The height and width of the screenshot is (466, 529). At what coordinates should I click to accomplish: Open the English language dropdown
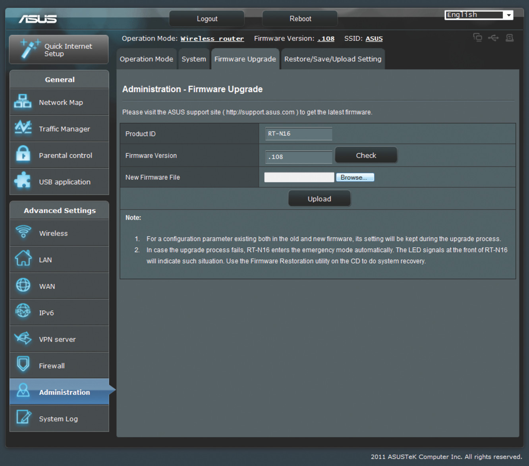[479, 15]
